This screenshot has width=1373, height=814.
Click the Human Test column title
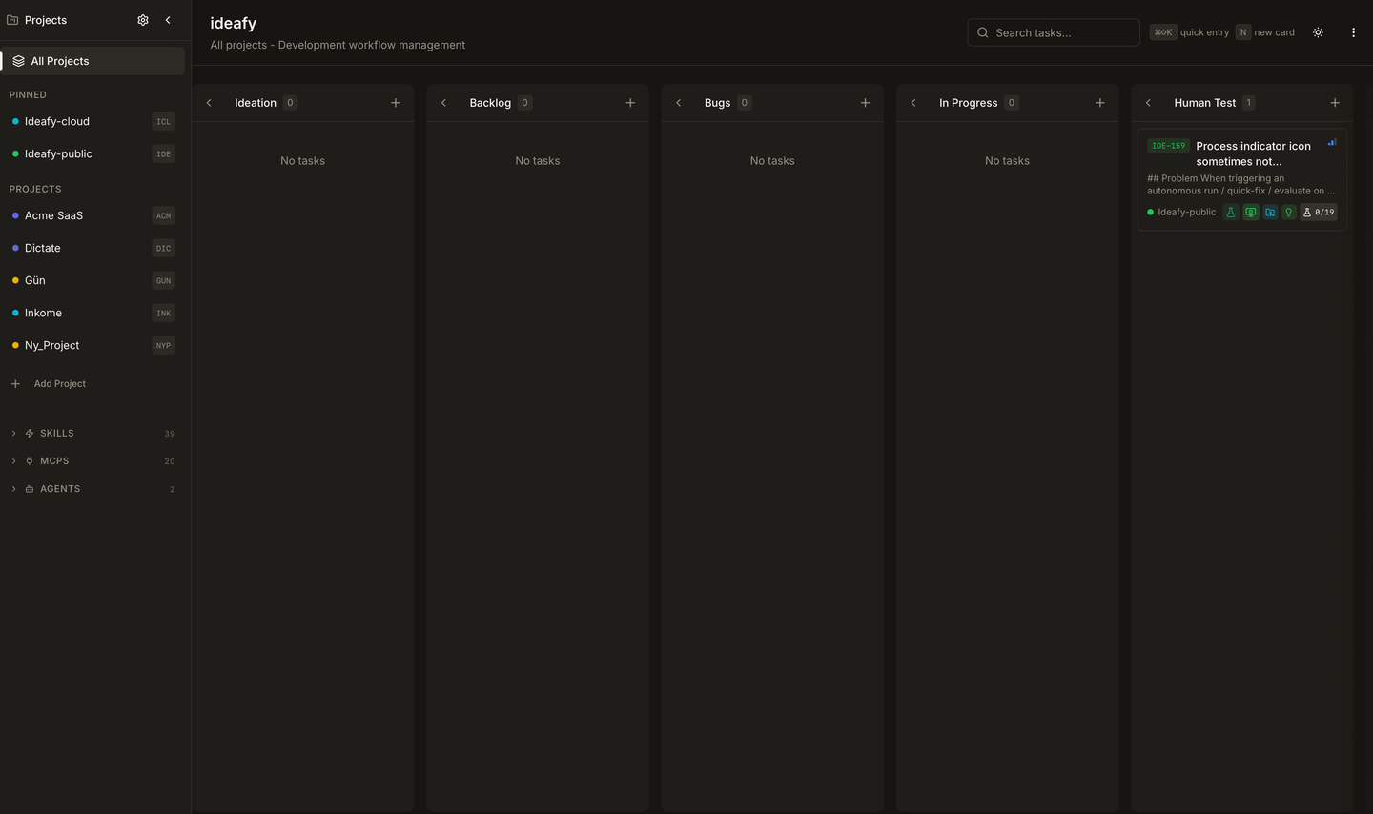pyautogui.click(x=1205, y=103)
